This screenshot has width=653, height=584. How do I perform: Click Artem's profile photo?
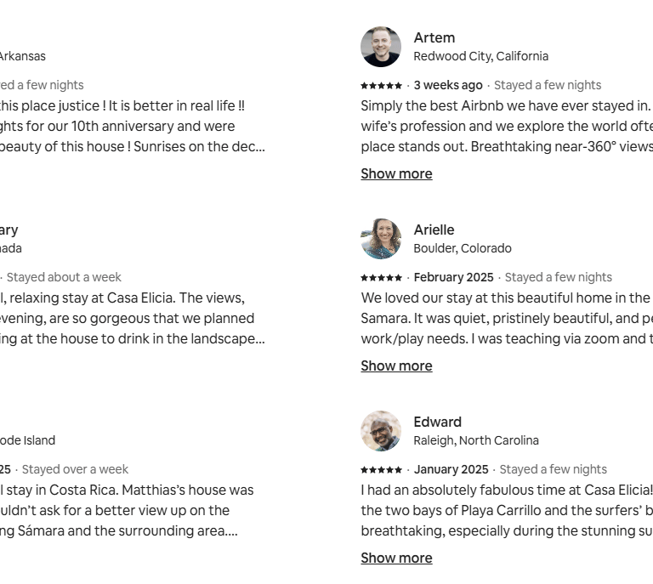pos(381,47)
